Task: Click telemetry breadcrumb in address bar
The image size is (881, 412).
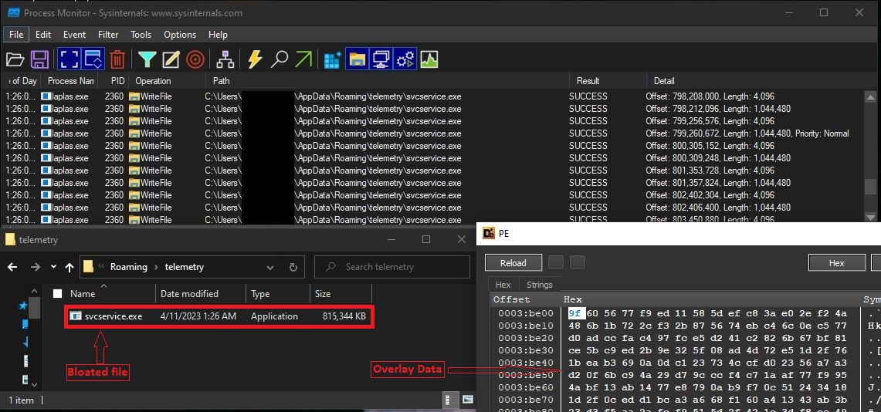Action: tap(185, 267)
